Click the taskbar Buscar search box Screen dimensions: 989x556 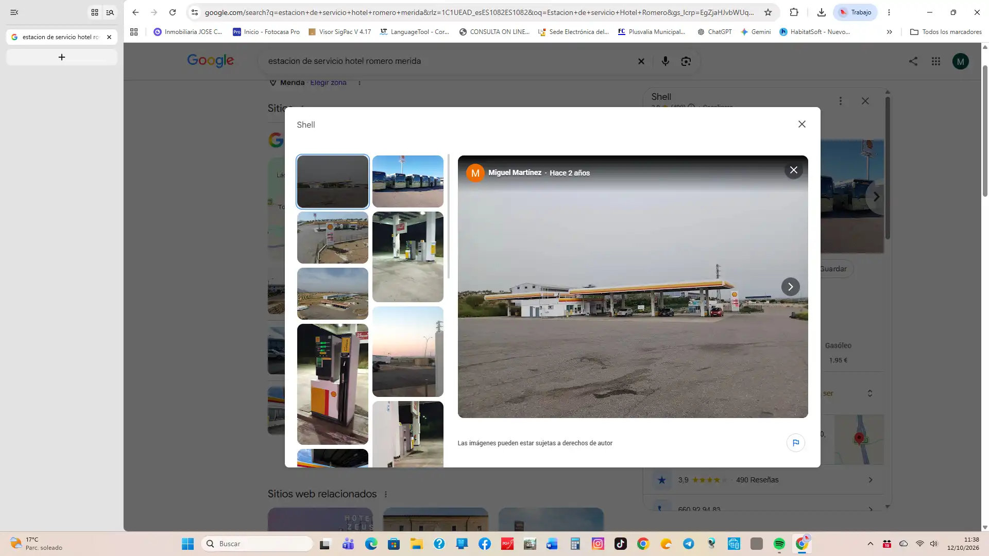[x=258, y=544]
